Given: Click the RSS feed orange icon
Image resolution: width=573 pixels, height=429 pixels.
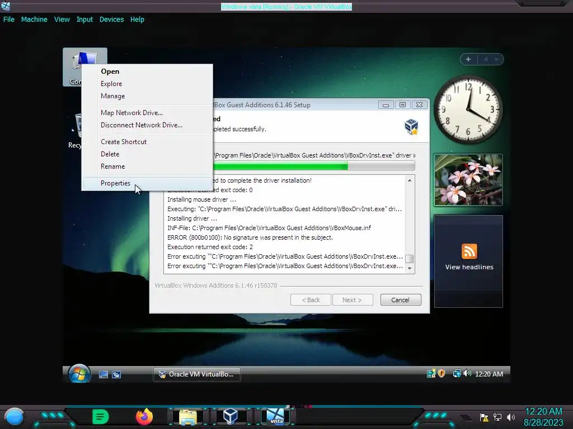Looking at the screenshot, I should point(469,251).
